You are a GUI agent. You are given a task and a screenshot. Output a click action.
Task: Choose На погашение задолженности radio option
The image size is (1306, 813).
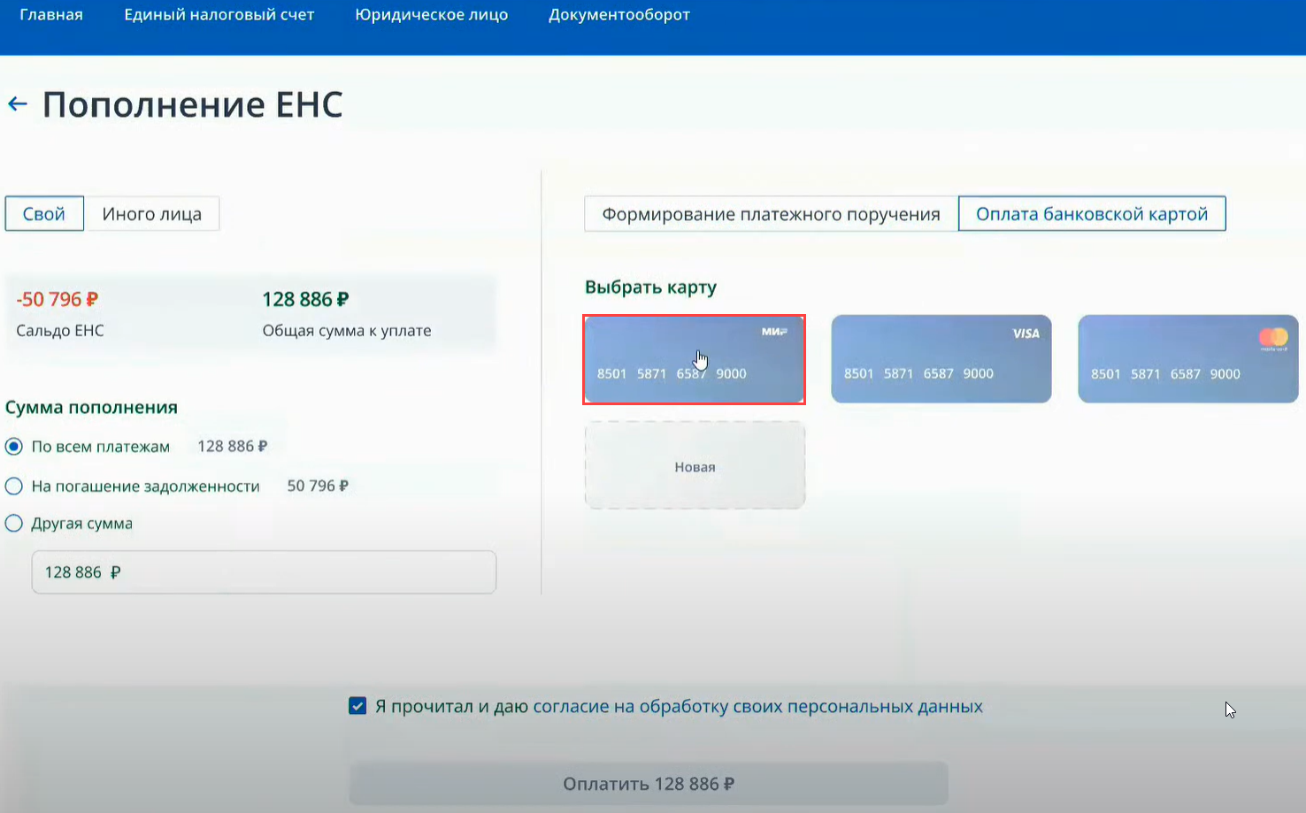14,486
